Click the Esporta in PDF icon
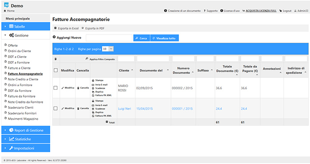310x164 pixels. pos(83,28)
